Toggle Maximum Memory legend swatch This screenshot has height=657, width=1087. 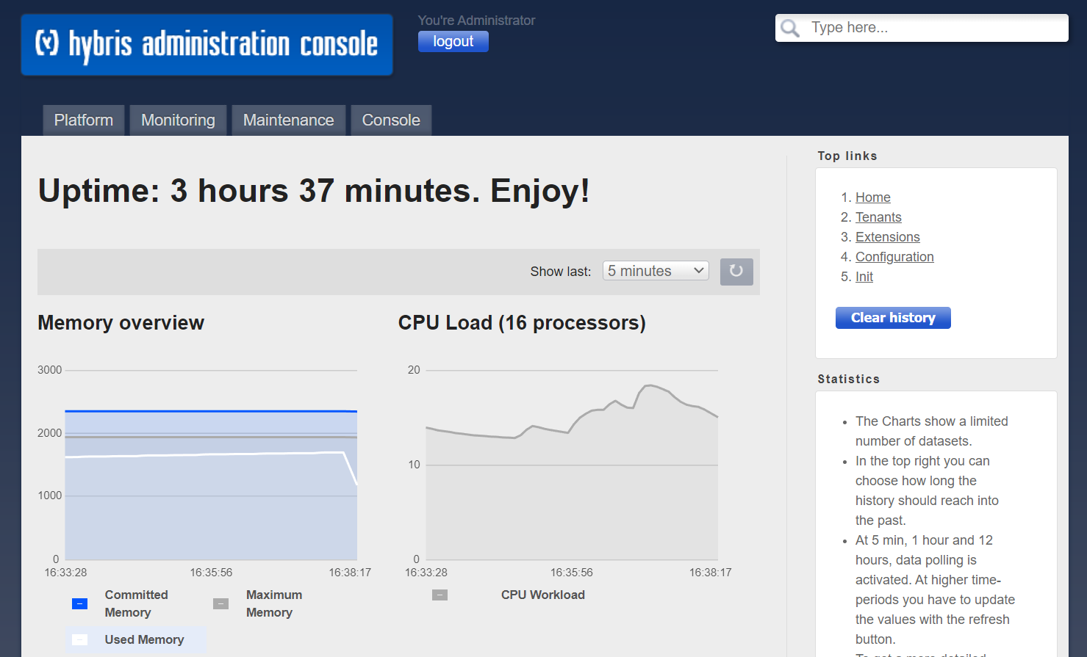[220, 603]
